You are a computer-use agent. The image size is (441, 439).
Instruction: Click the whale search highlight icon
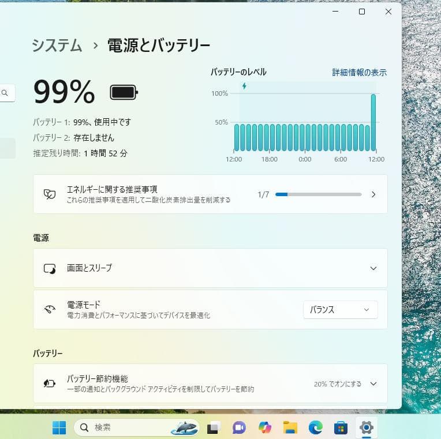tap(185, 427)
